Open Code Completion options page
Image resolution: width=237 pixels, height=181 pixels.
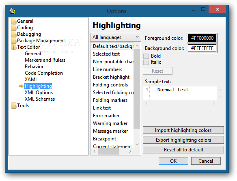tap(44, 73)
